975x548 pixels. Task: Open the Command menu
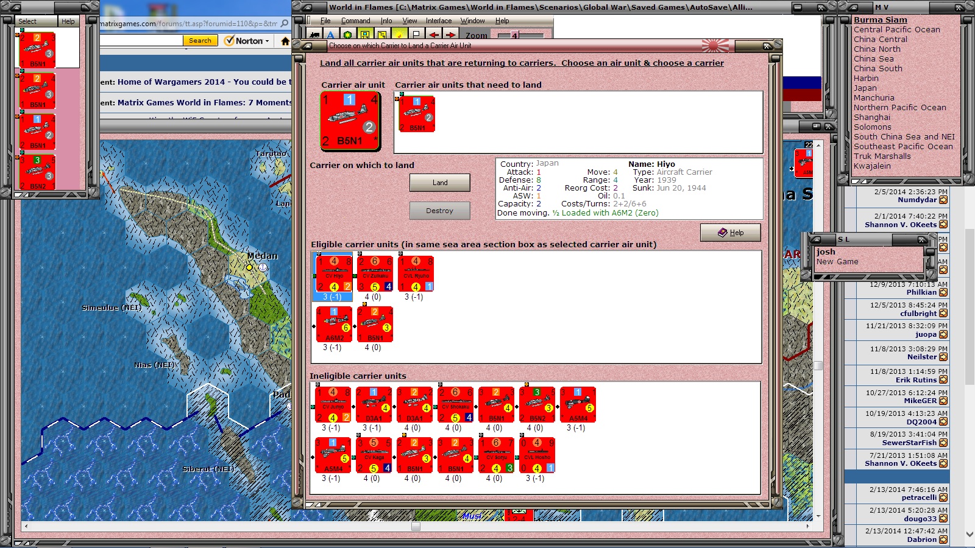[355, 21]
